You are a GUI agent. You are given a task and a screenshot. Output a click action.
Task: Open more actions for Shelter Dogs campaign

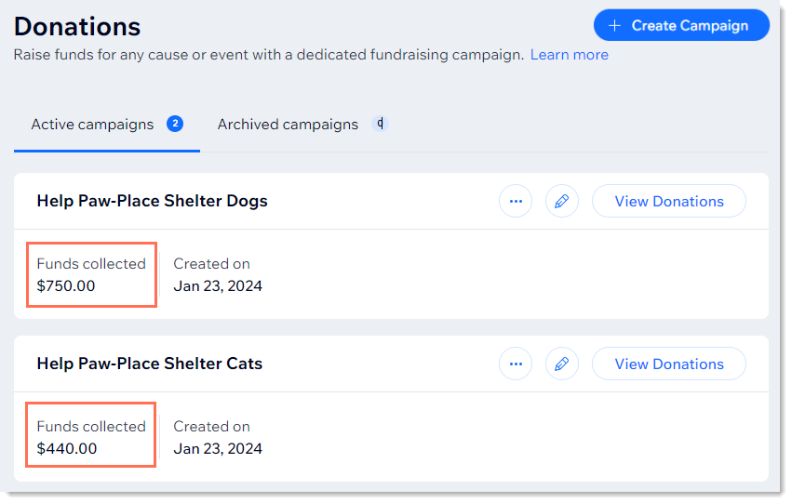pyautogui.click(x=516, y=201)
